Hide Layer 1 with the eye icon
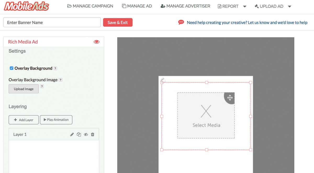The image size is (314, 173). tap(86, 135)
